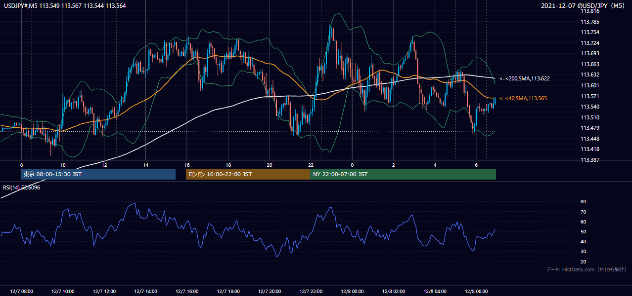The image size is (632, 296).
Task: Click RSI scale value 60
Action: [x=583, y=222]
